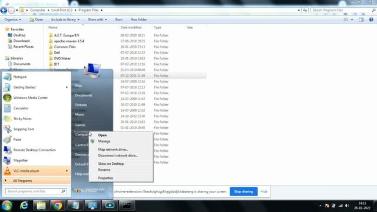Select the DVD Maker folder

coord(62,58)
